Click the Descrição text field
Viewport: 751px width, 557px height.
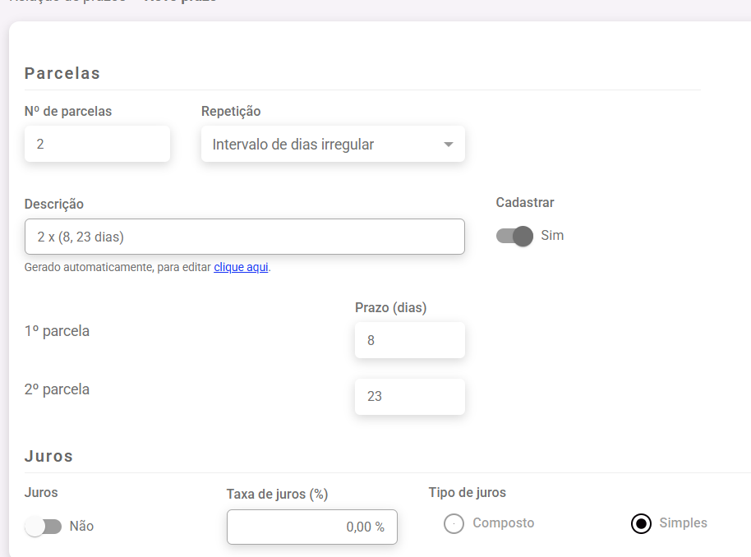244,237
